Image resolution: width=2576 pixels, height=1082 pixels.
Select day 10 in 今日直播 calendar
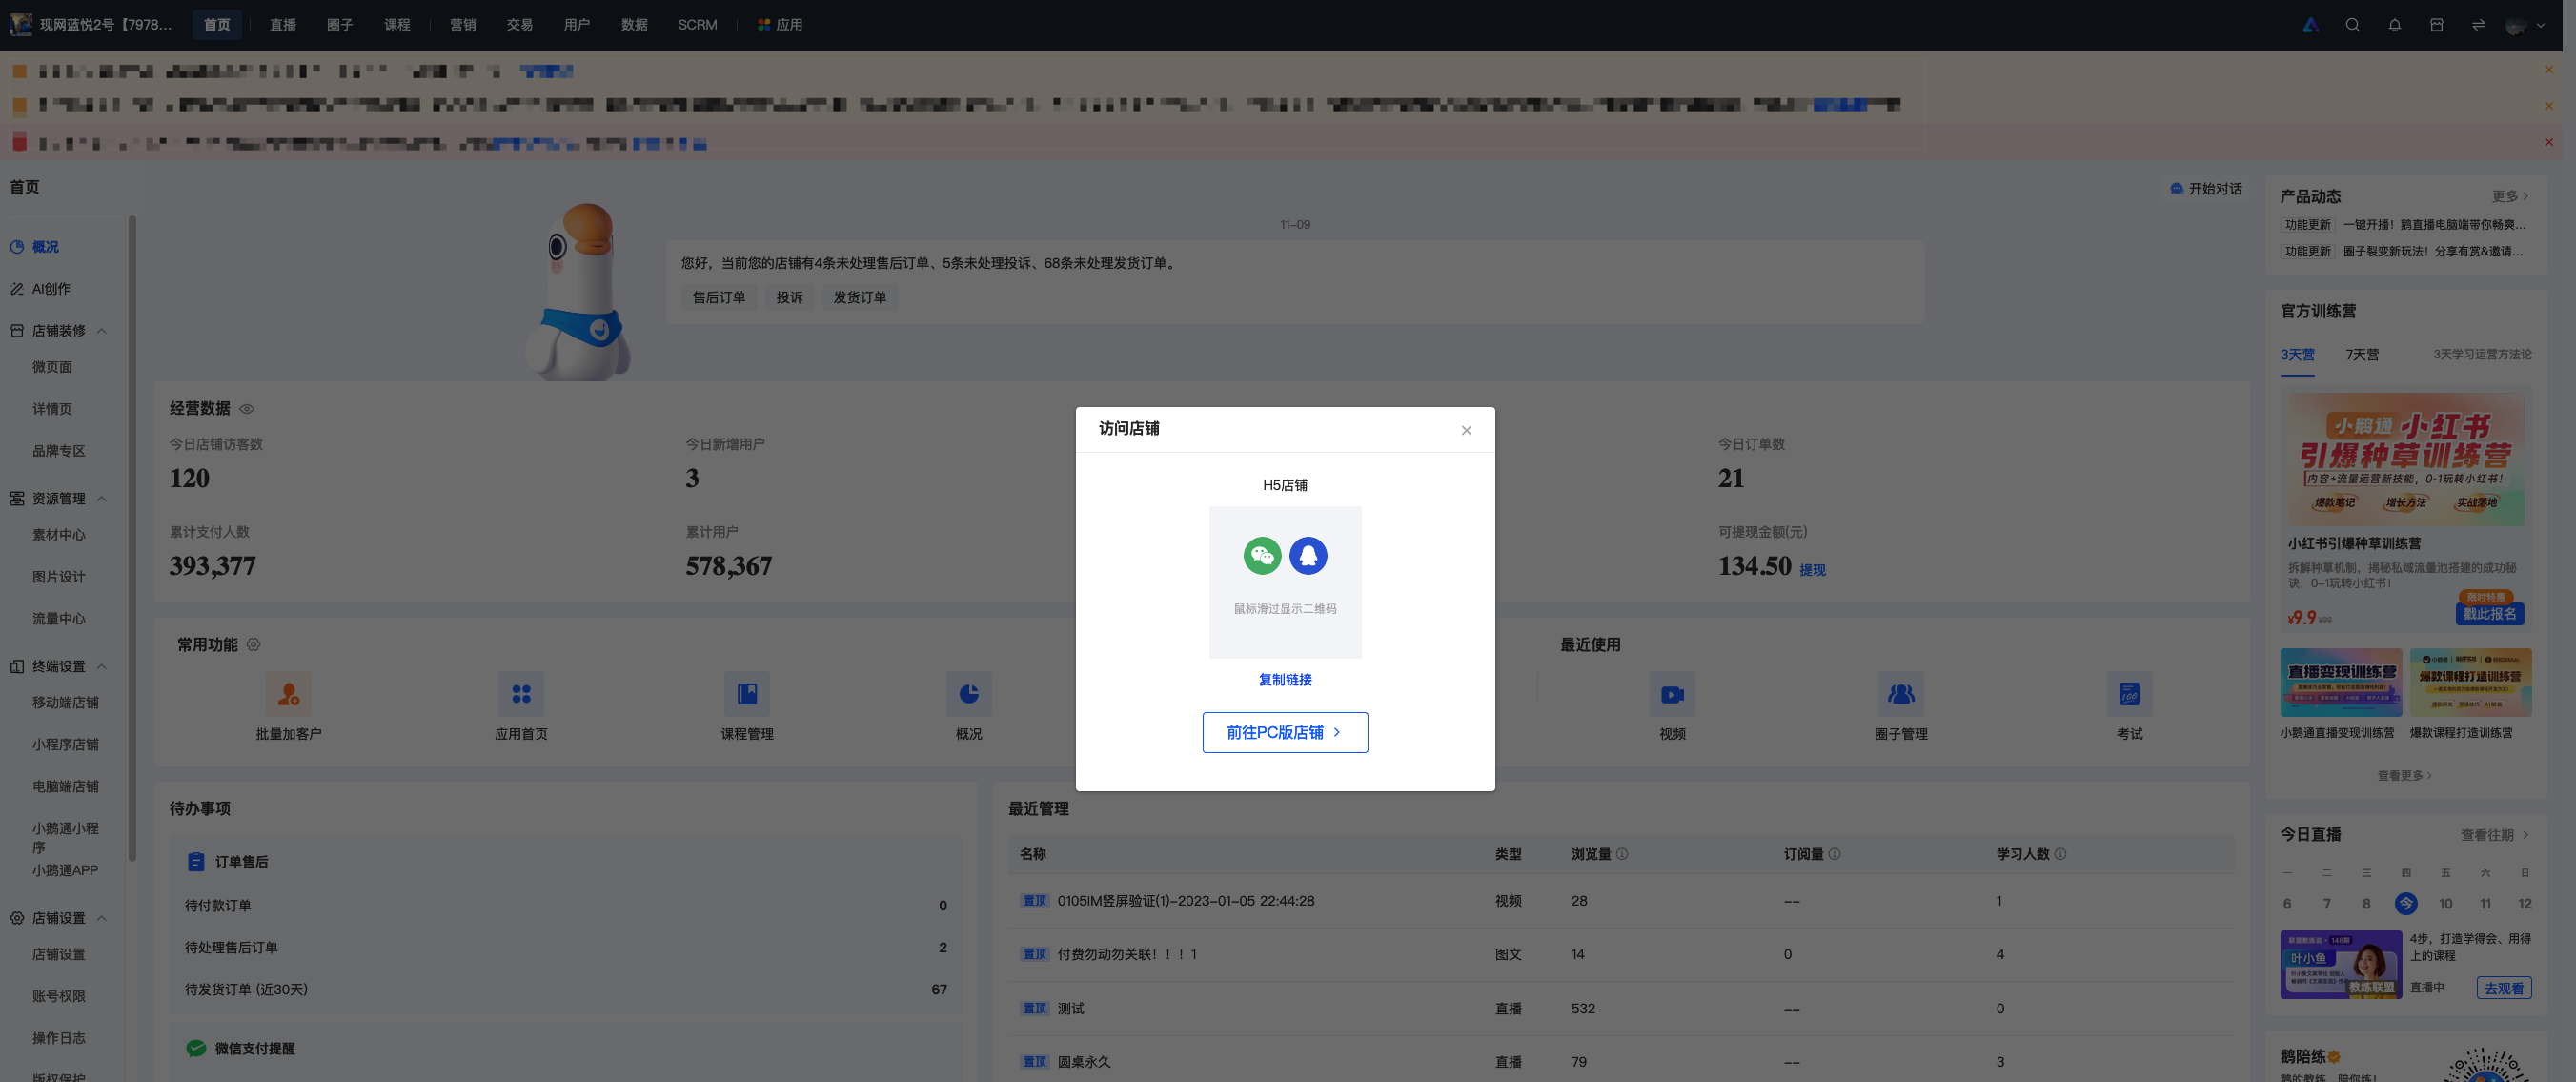pyautogui.click(x=2445, y=904)
